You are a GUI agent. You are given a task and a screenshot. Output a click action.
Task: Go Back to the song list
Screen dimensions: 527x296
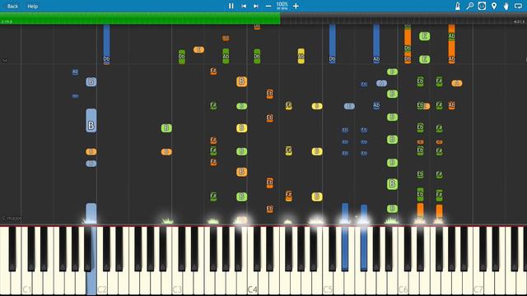tap(13, 6)
